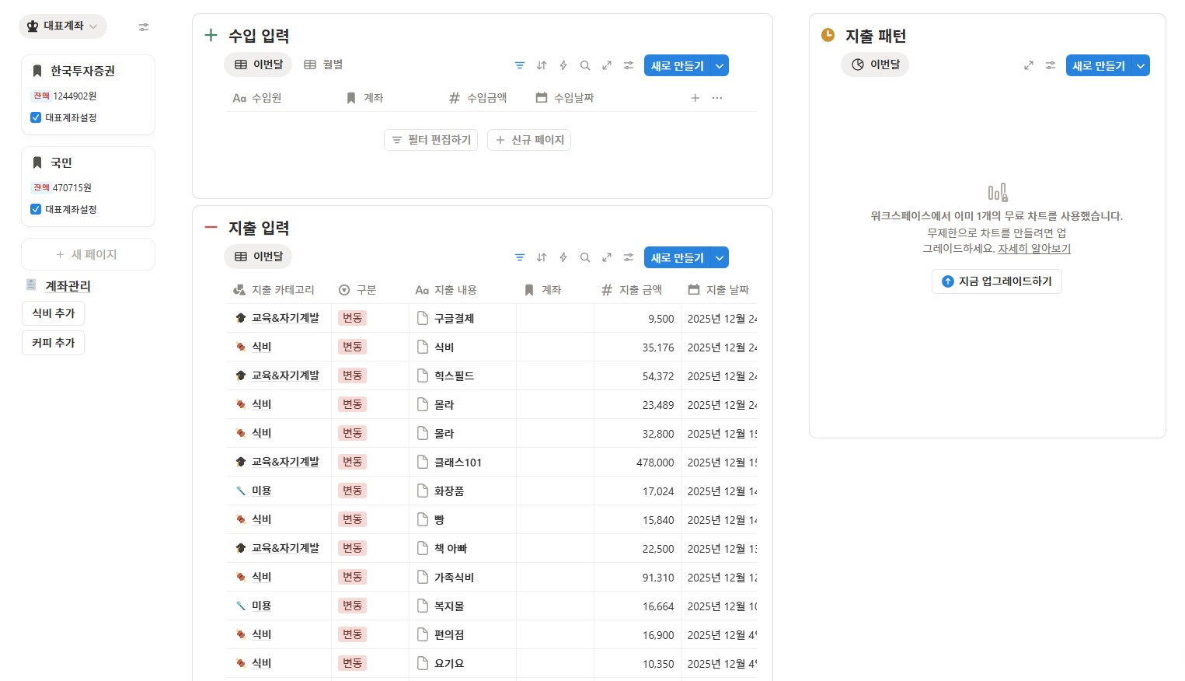1185x681 pixels.
Task: Select 이번달 tab in 지출 입력
Action: tap(258, 257)
